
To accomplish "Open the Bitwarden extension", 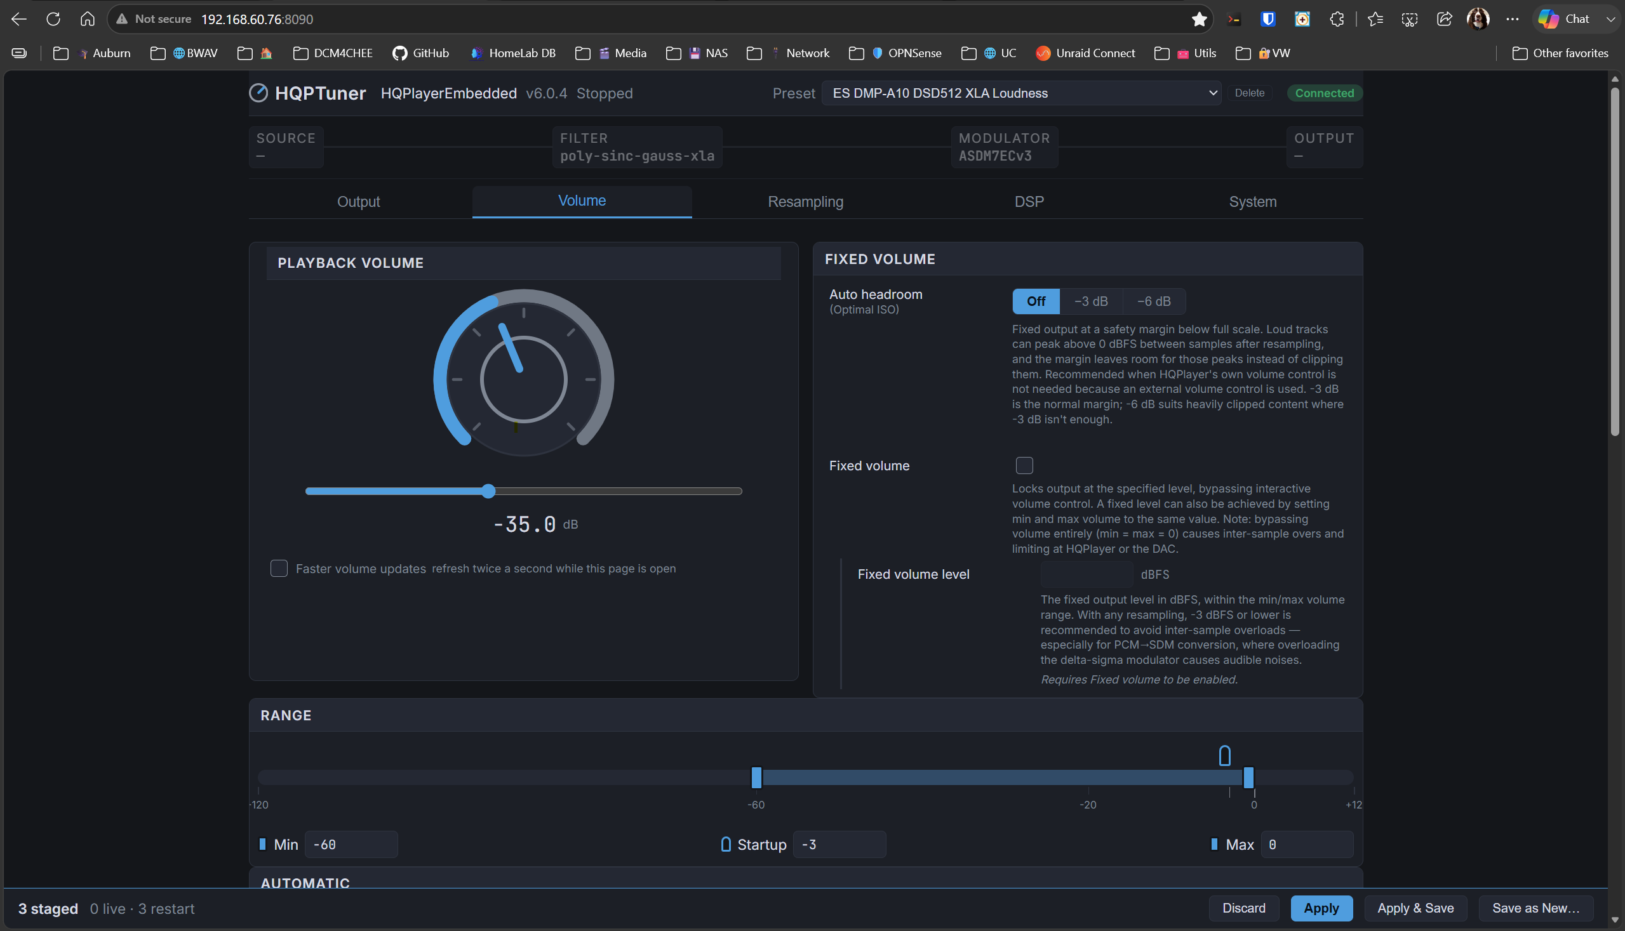I will 1267,19.
